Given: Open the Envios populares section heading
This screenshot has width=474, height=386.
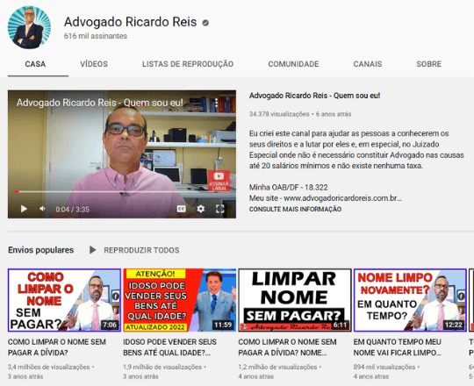Looking at the screenshot, I should [40, 250].
